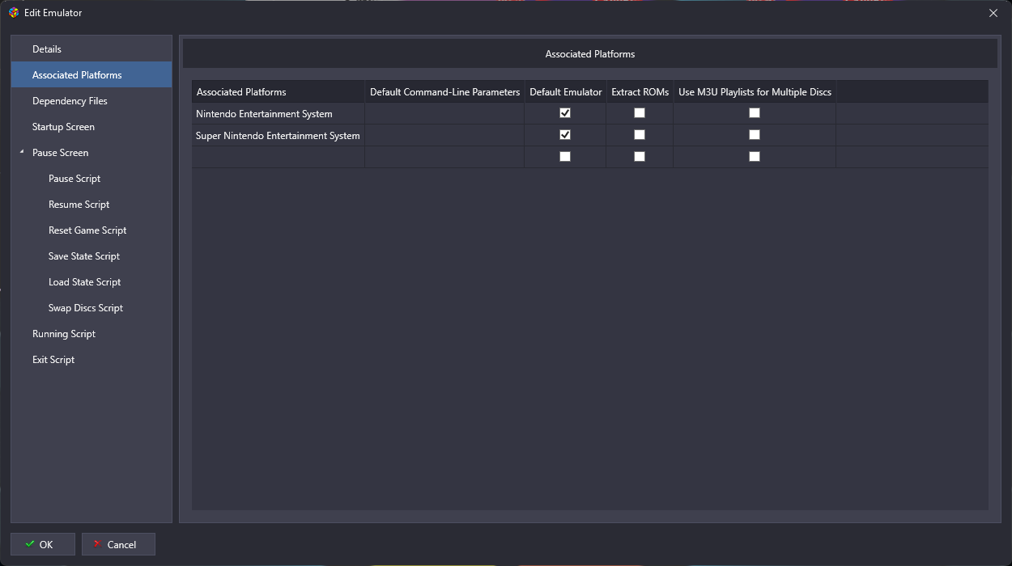Click the red X icon on Cancel button
1012x566 pixels.
tap(97, 544)
